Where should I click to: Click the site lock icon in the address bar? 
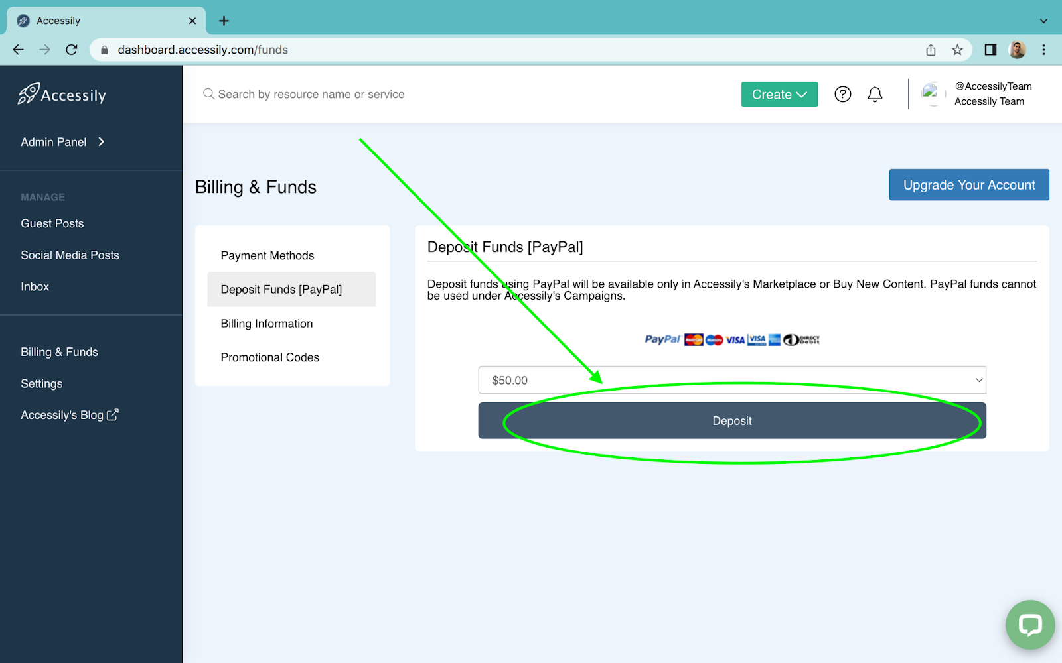(x=104, y=50)
